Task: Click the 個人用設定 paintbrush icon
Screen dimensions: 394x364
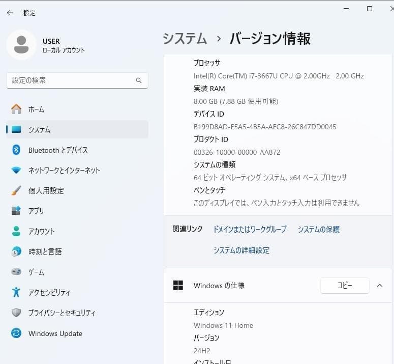Action: tap(16, 191)
